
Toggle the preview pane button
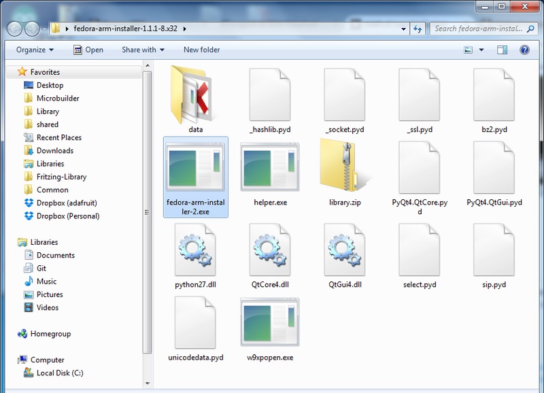pos(502,50)
